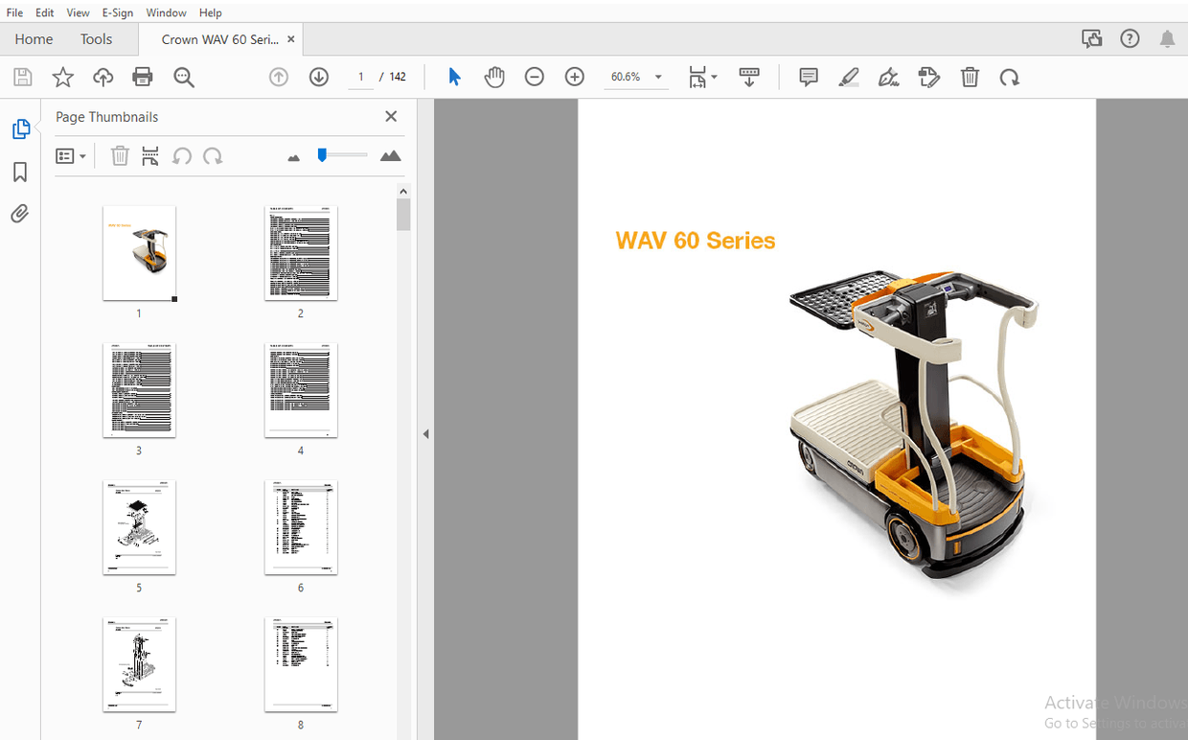Switch to the Tools tab
Screen dimensions: 1188x740
[96, 38]
